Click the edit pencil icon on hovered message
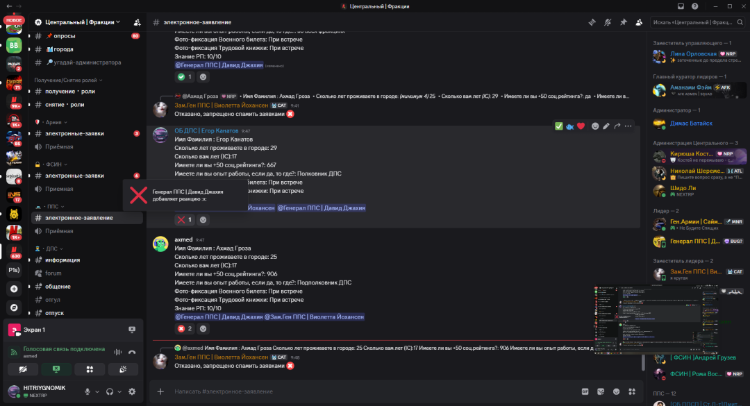This screenshot has width=750, height=406. (606, 126)
